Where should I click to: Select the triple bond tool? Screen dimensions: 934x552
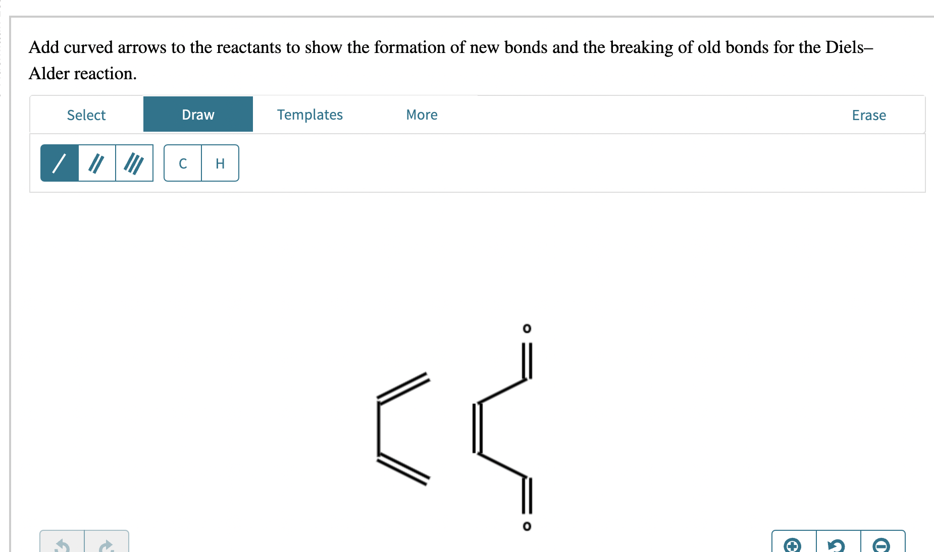[134, 163]
